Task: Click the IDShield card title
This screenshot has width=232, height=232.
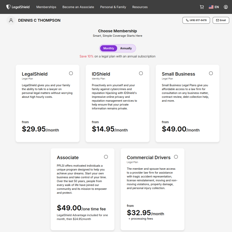Action: [x=101, y=74]
